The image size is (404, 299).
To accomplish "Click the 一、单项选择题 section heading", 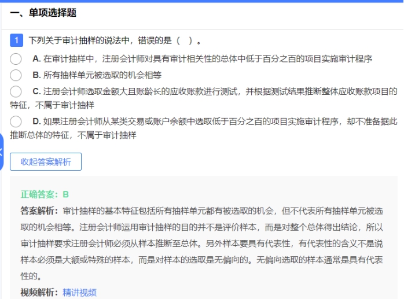I will coord(43,13).
